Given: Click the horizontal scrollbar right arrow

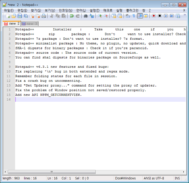Looking at the screenshot, I should click(x=184, y=172).
